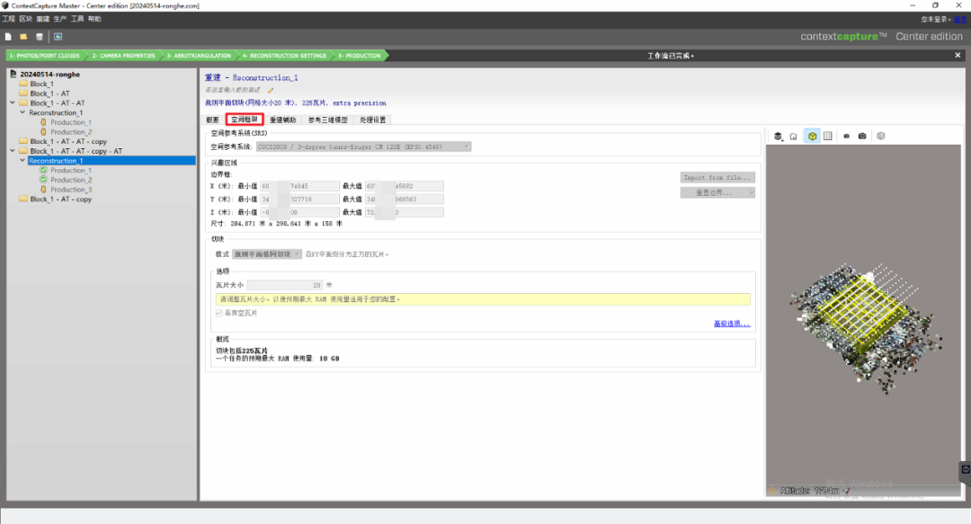Screen dimensions: 971x524
Task: Click the gray cube icon in 3D toolbar
Action: (x=880, y=137)
